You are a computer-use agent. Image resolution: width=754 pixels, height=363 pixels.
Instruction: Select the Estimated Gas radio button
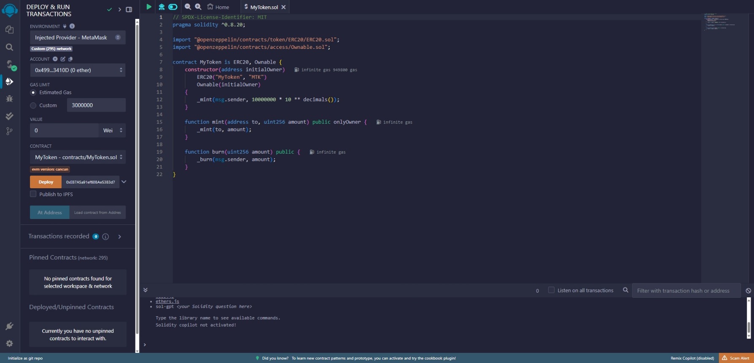coord(33,93)
